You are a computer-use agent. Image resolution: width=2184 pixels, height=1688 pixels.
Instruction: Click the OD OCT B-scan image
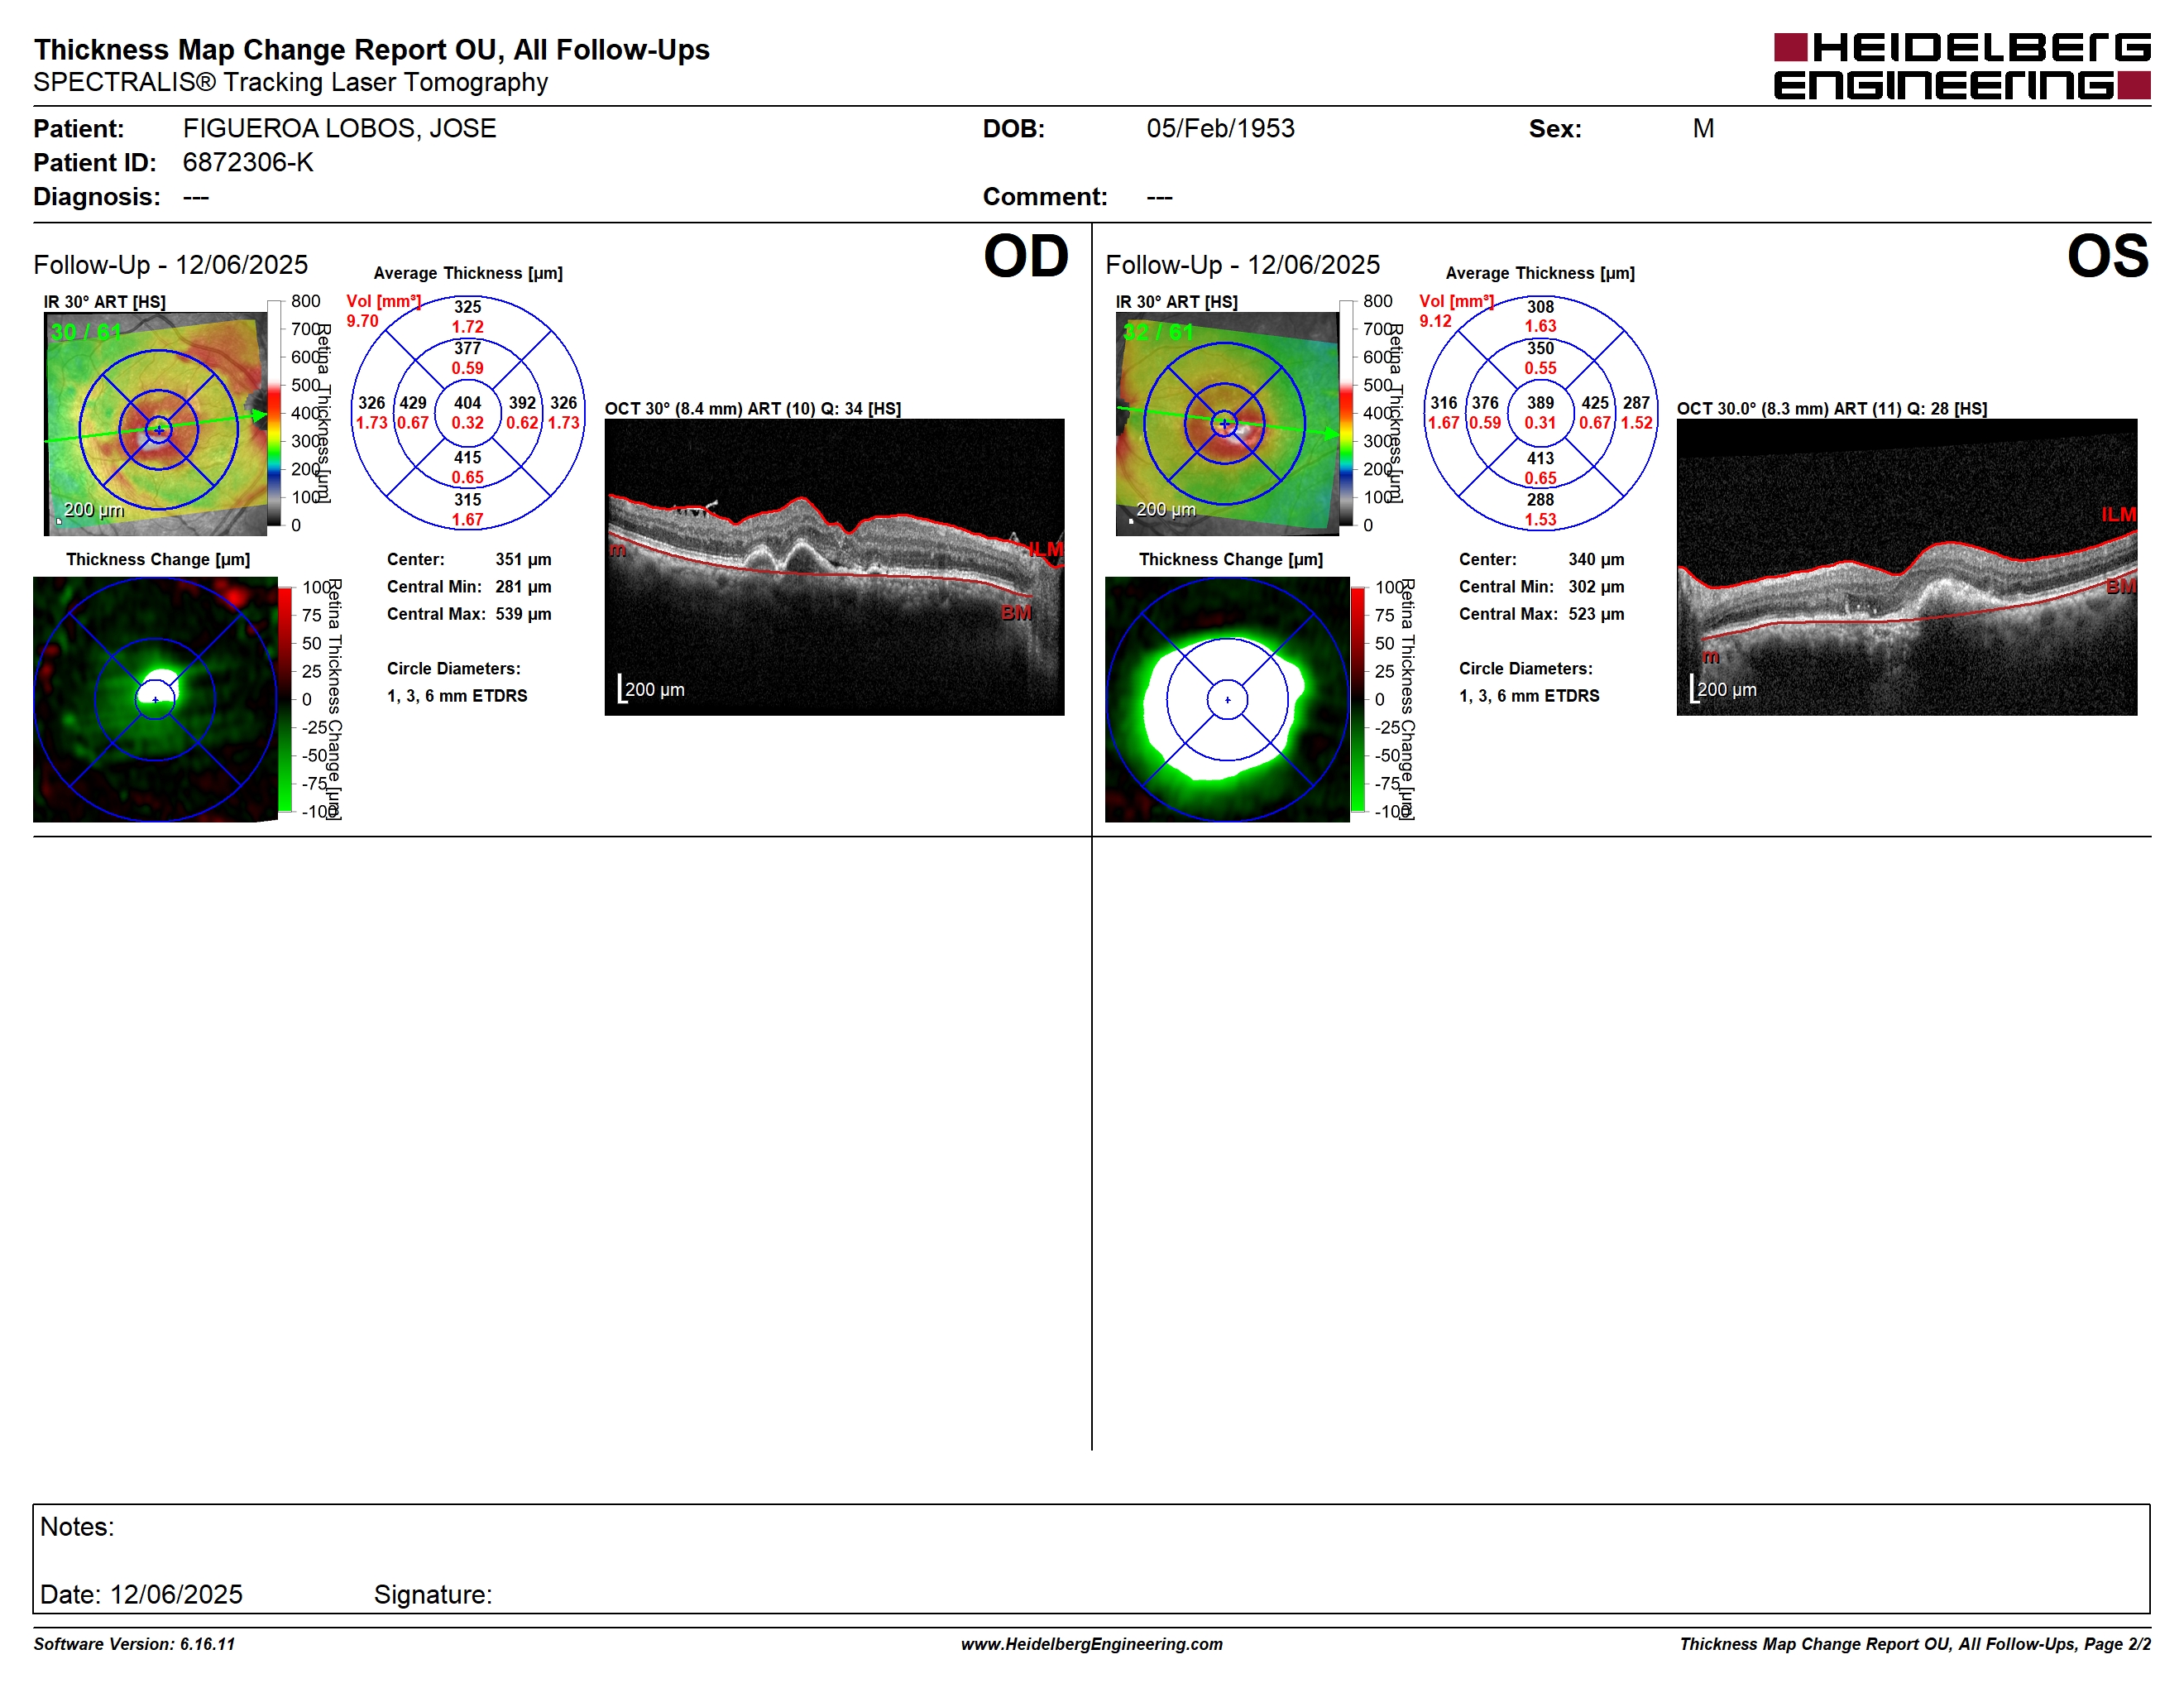click(x=834, y=567)
